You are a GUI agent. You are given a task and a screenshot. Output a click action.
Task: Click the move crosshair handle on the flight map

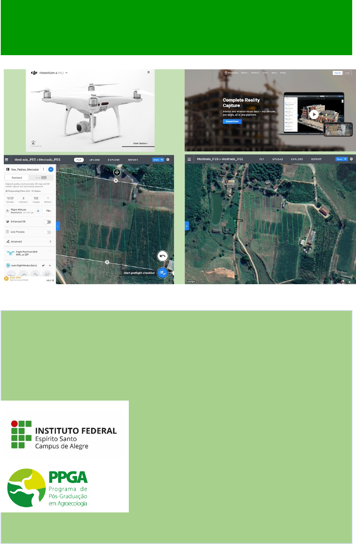(x=117, y=172)
